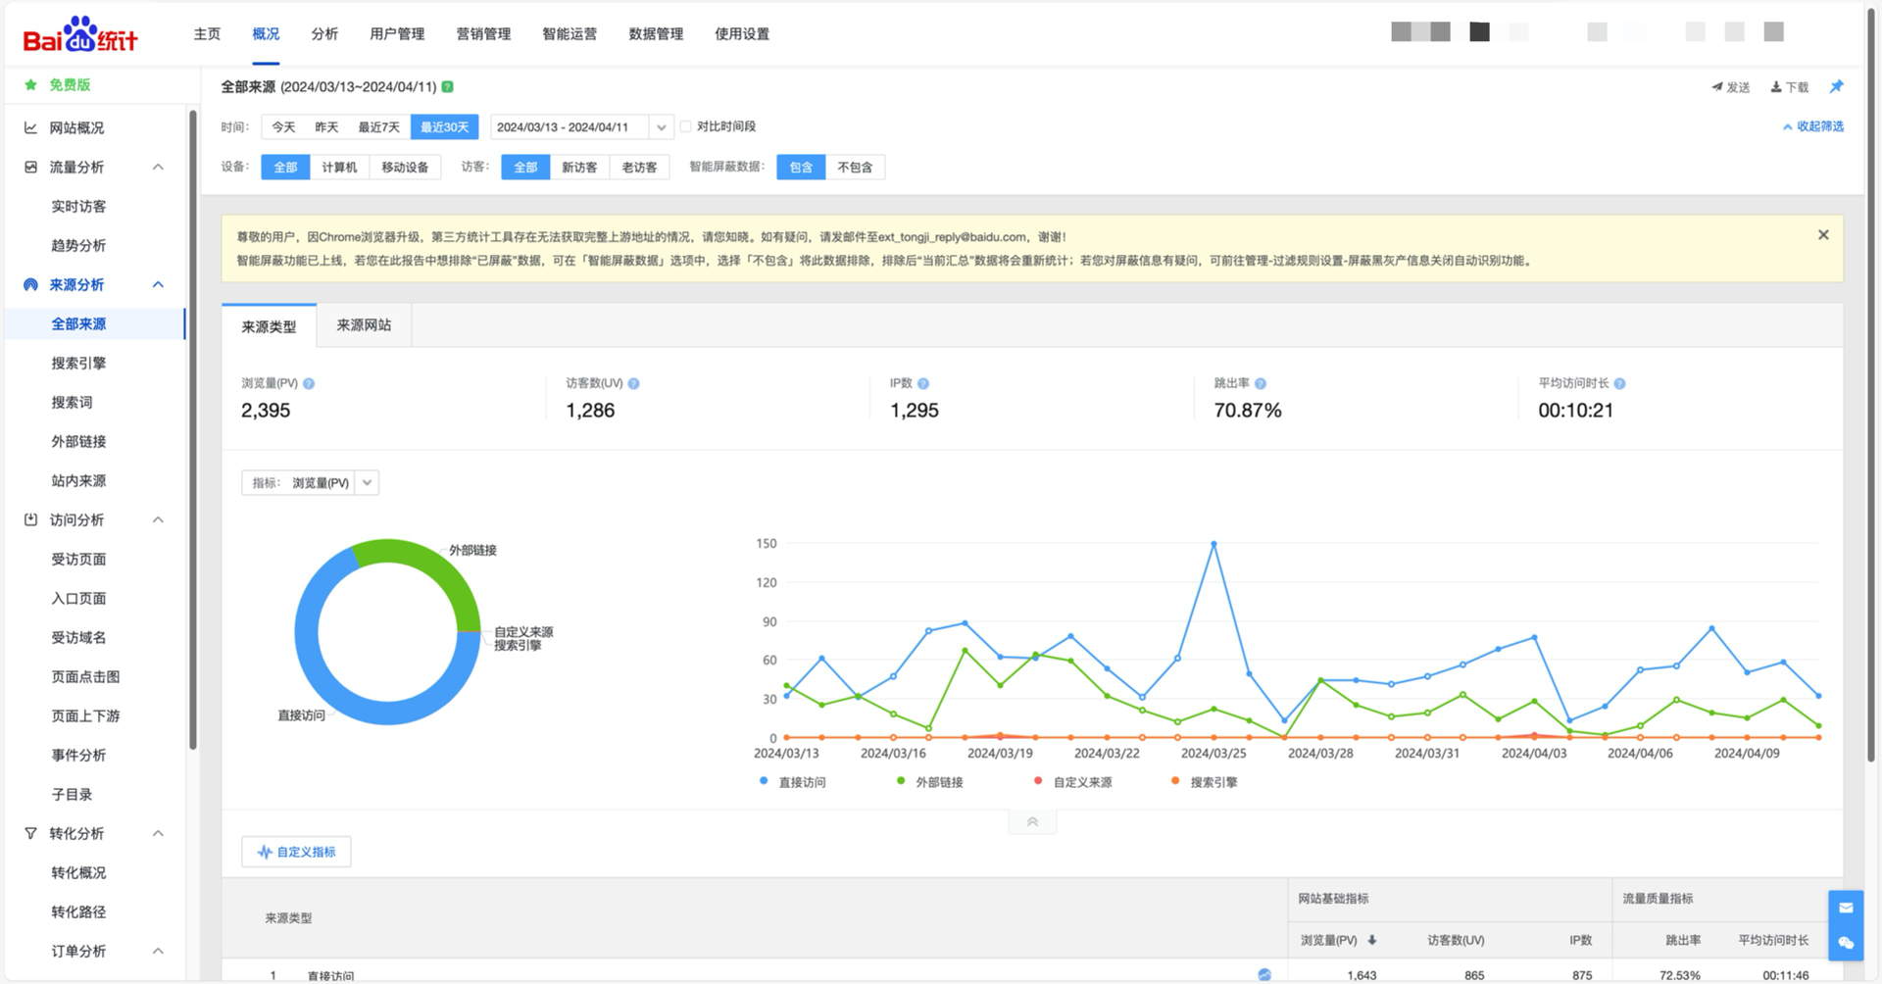
Task: Click the Baidu Tongji logo
Action: click(80, 35)
